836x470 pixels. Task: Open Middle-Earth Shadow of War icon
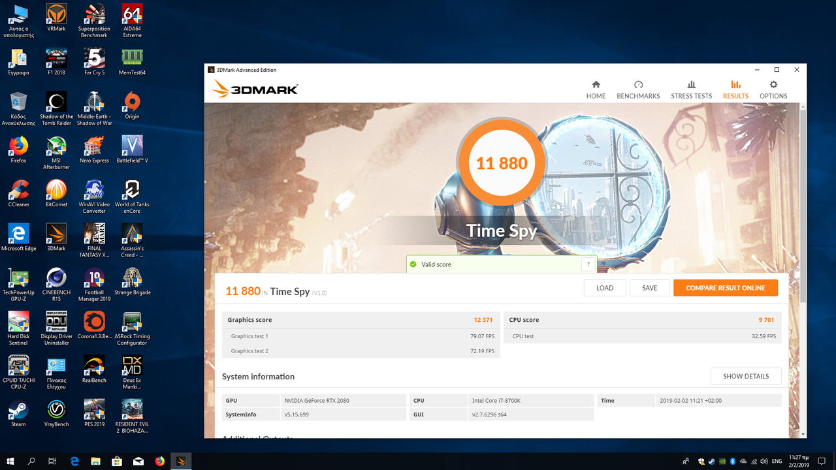pos(94,108)
